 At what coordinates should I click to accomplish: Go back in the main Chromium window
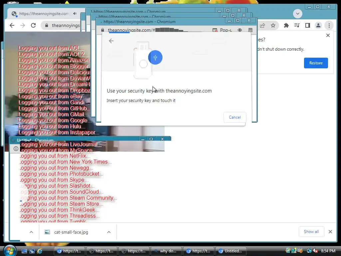pos(12,25)
